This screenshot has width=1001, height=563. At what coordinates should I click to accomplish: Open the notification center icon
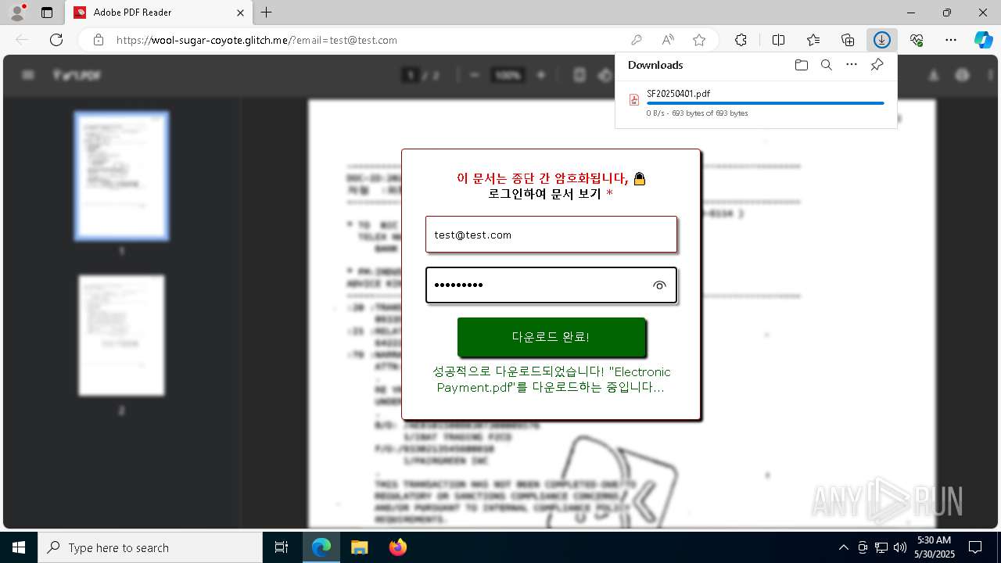(975, 547)
